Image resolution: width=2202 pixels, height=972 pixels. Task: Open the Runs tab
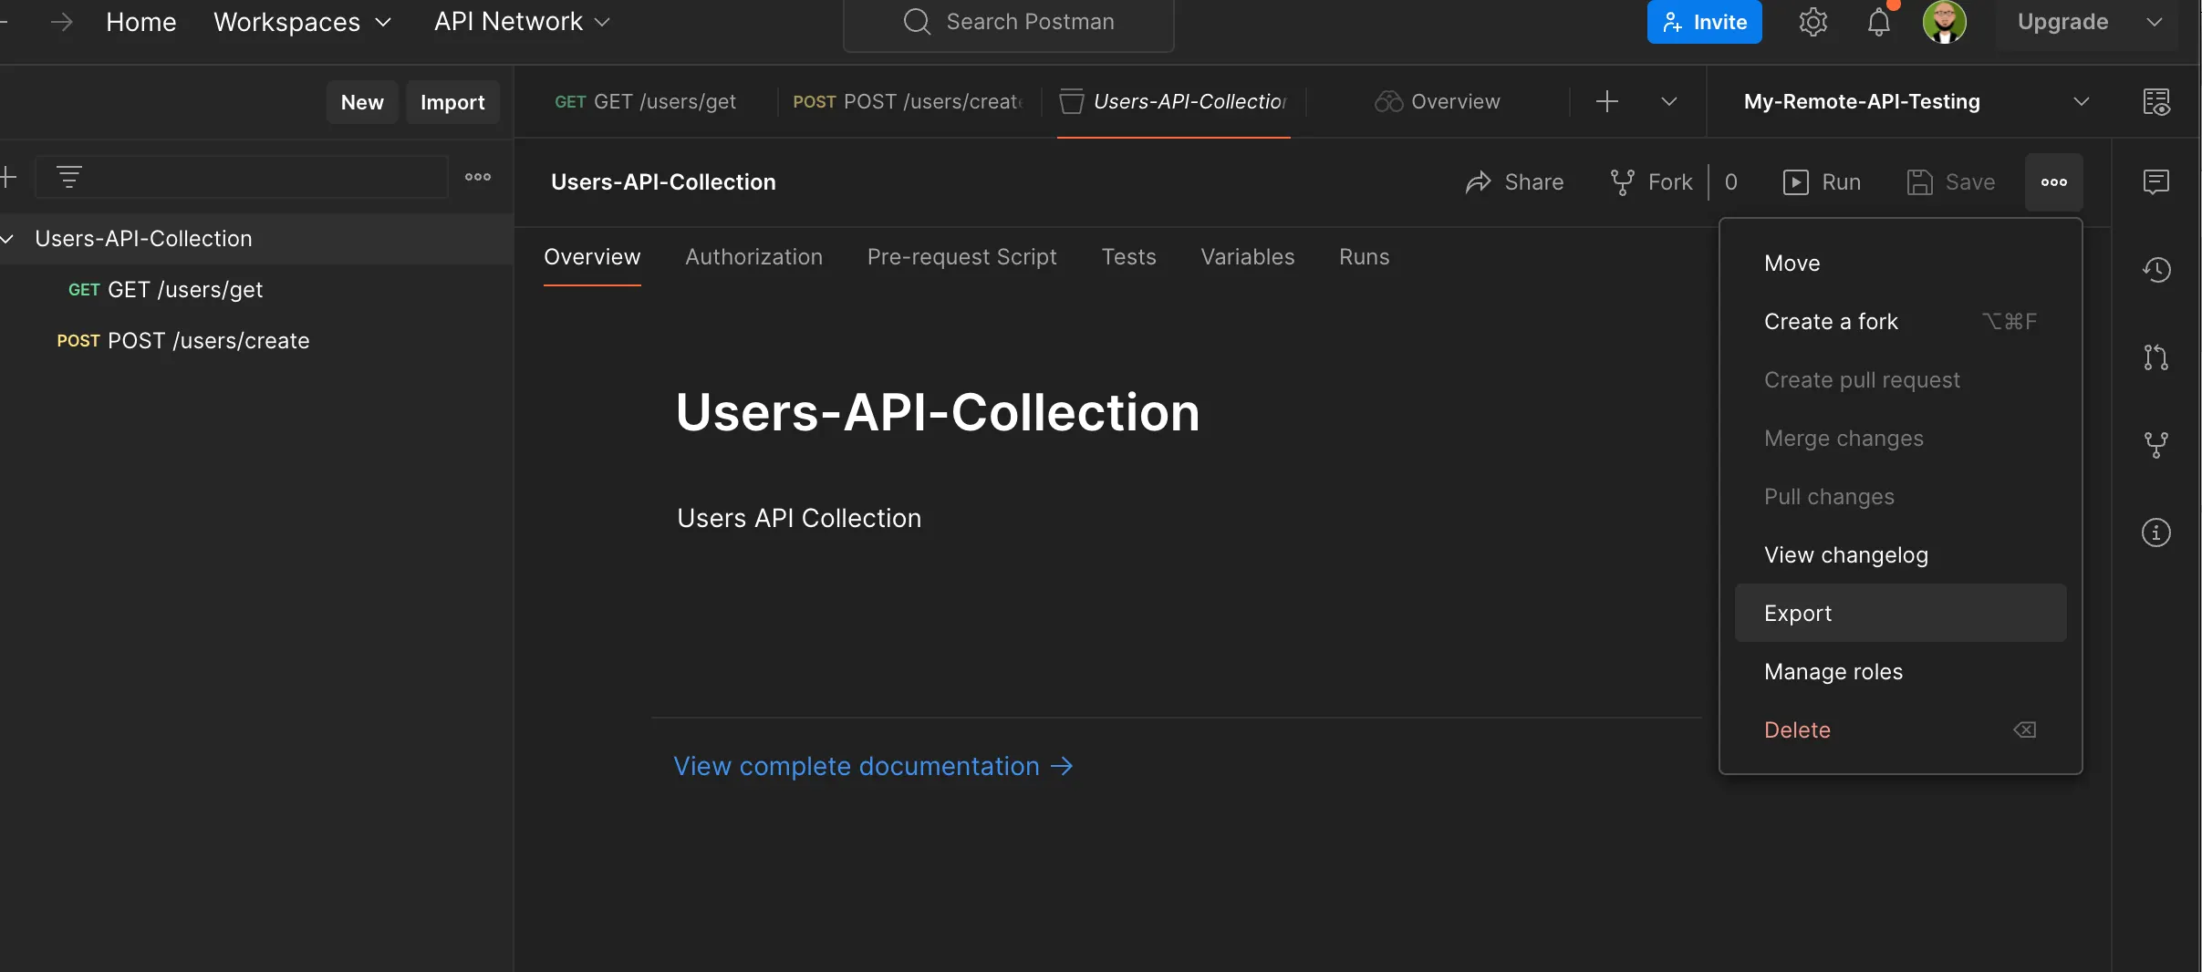pos(1364,257)
